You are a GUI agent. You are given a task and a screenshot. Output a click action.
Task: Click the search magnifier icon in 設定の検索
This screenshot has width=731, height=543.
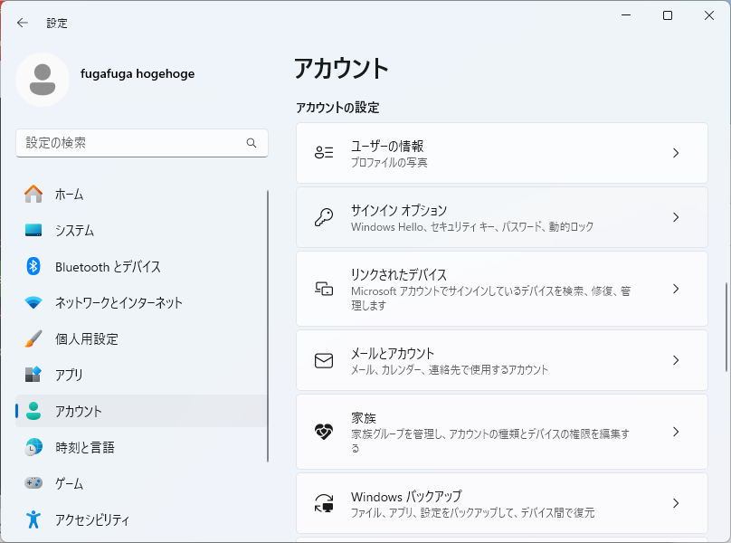(252, 143)
